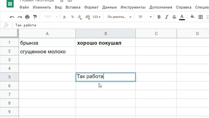Viewport: 209px width, 118px height.
Task: Select cell containing 'хорошо покушал'
Action: [105, 43]
